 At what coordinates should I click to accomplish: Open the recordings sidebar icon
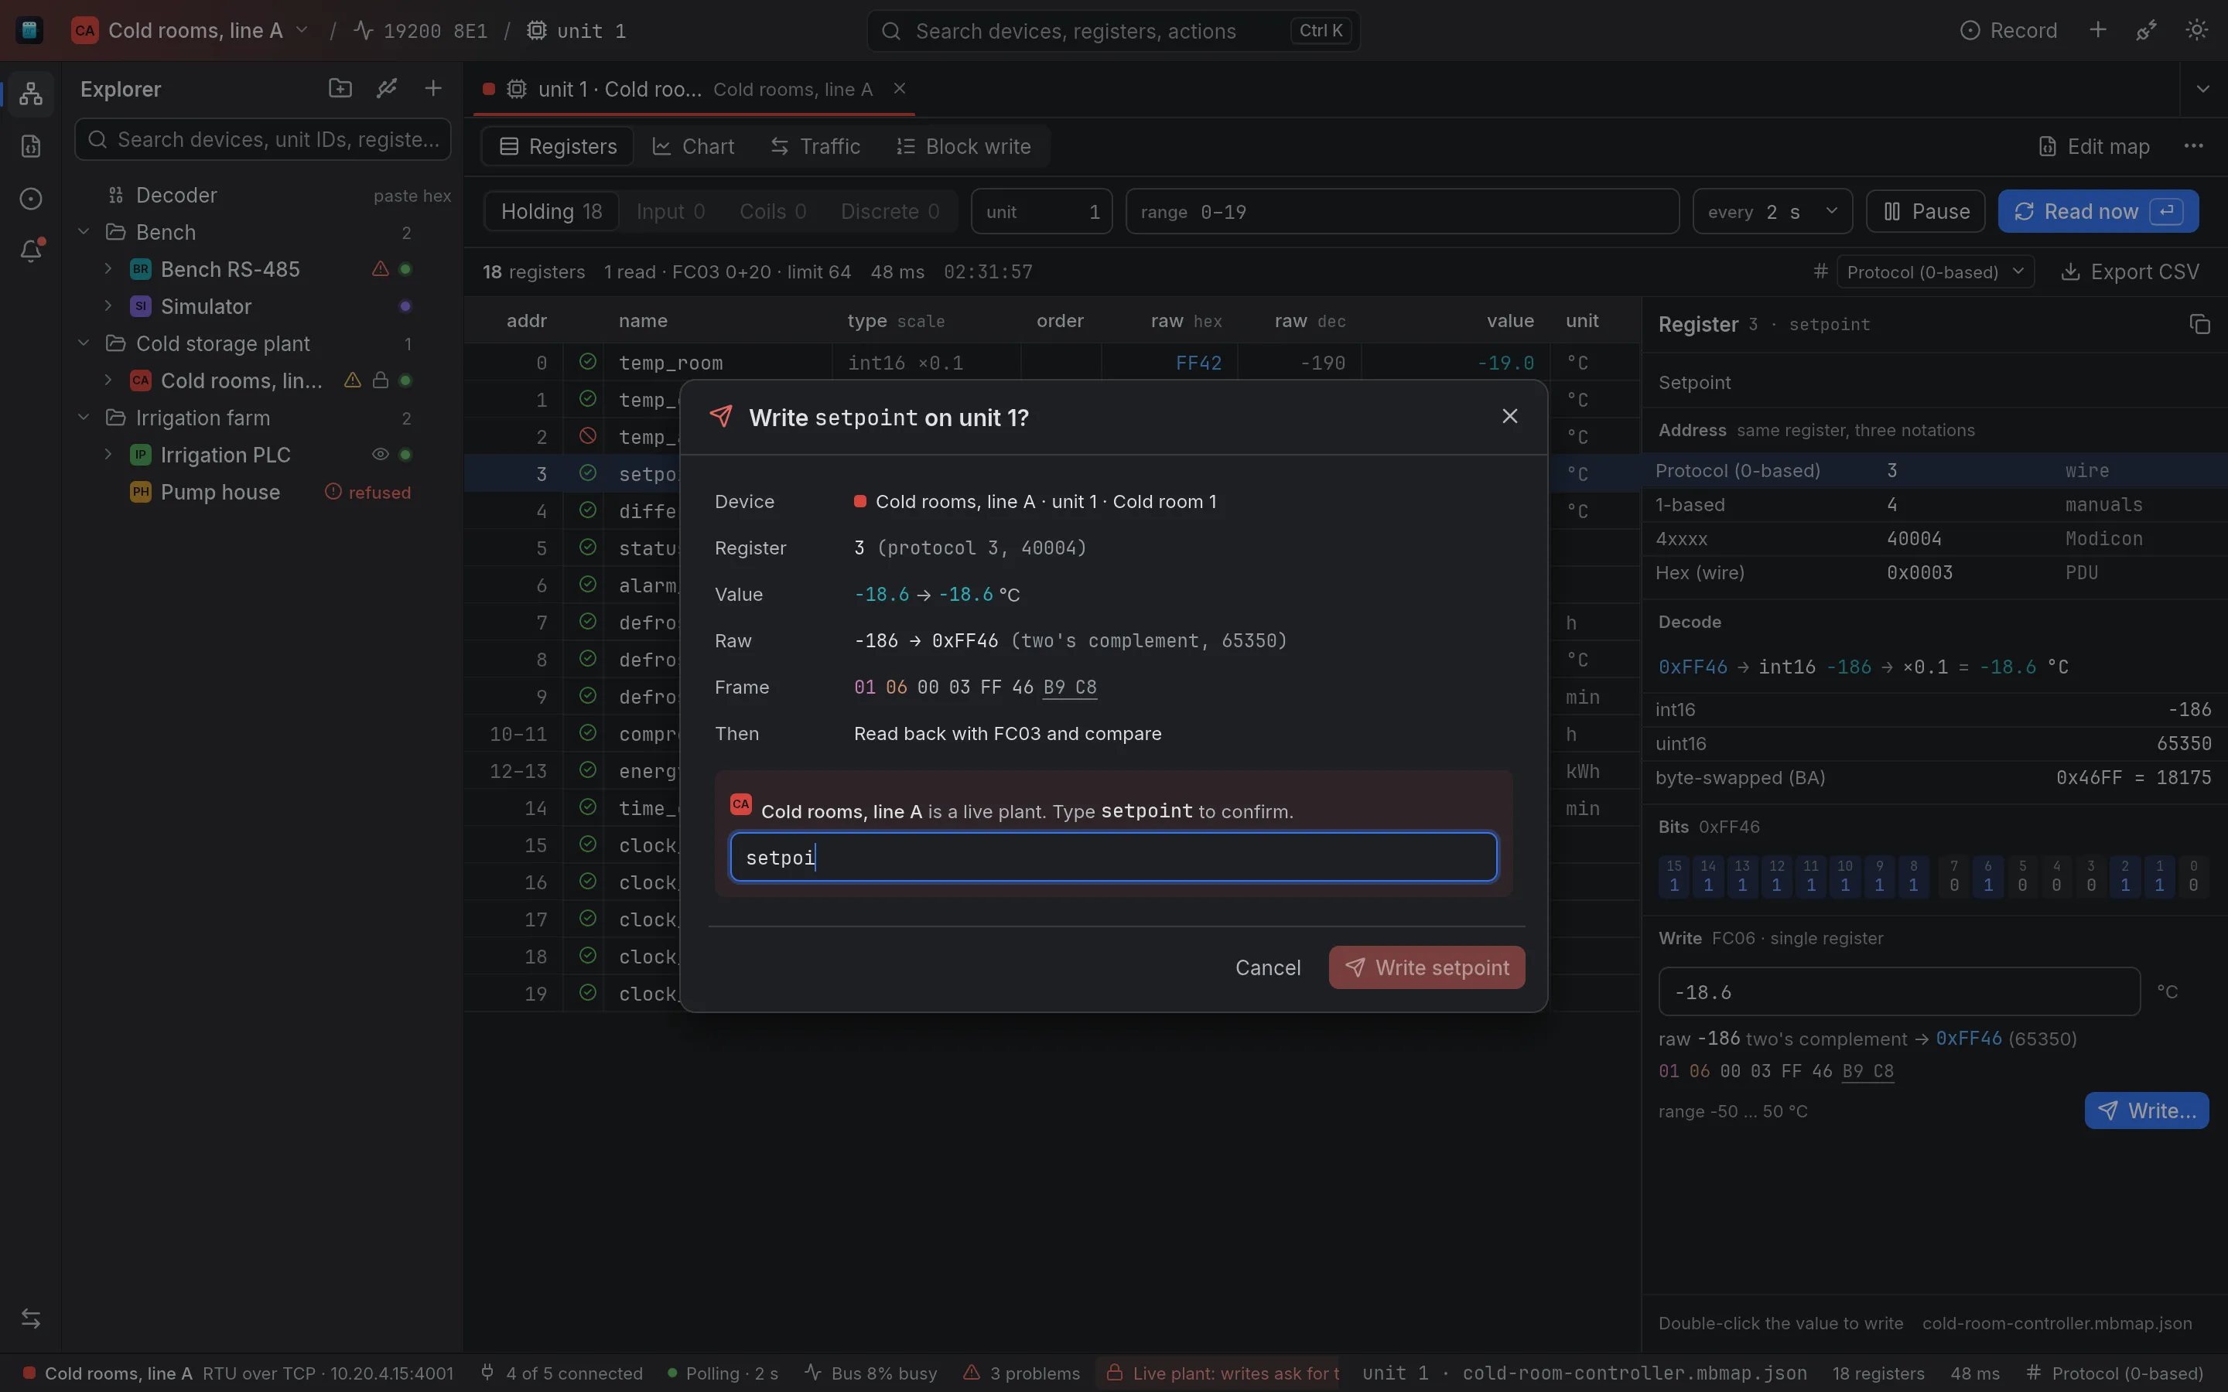point(30,199)
